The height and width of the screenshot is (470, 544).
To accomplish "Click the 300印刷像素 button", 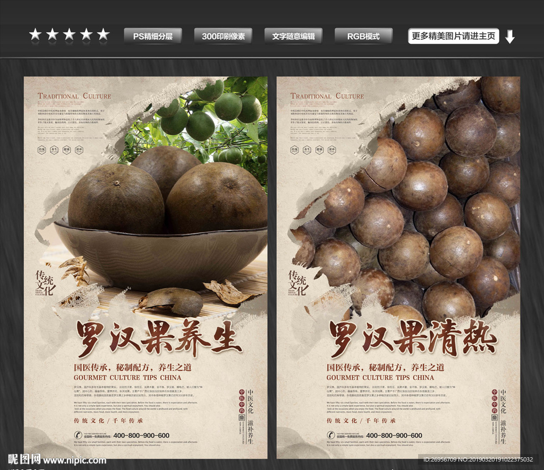I will [224, 36].
